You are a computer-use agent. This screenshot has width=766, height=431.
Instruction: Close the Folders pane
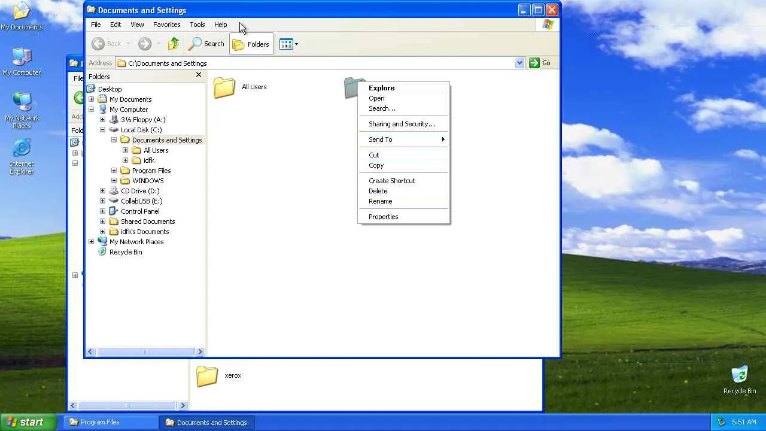[x=199, y=75]
